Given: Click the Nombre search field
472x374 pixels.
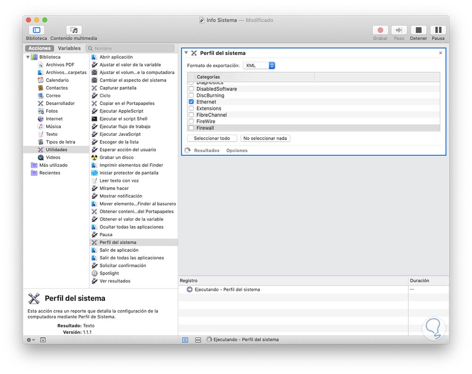Looking at the screenshot, I should [130, 48].
